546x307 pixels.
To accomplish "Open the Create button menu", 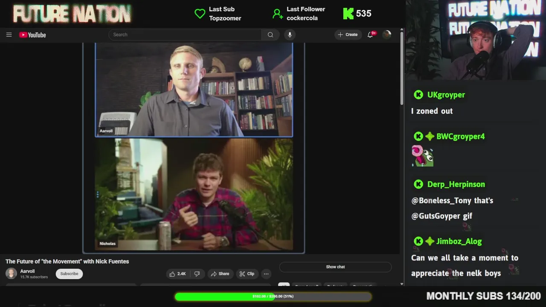I will pyautogui.click(x=348, y=35).
